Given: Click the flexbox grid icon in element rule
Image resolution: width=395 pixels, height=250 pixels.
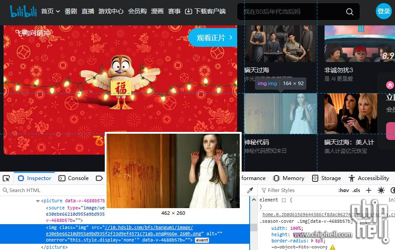Looking at the screenshot, I should click(284, 200).
